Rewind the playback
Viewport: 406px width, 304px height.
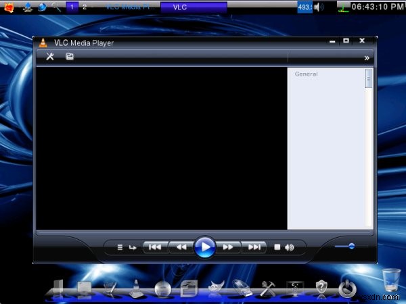point(181,247)
